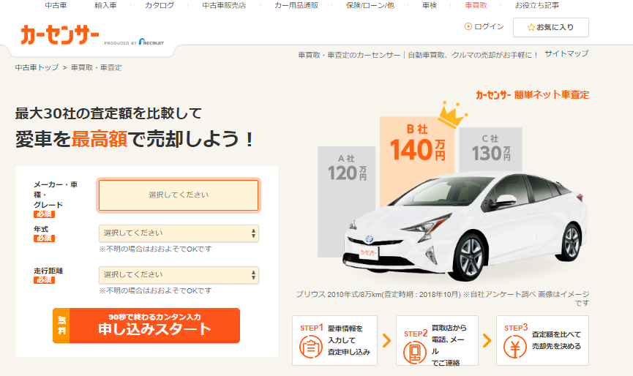Image resolution: width=633 pixels, height=376 pixels.
Task: Open the サイトマップ link
Action: 566,53
